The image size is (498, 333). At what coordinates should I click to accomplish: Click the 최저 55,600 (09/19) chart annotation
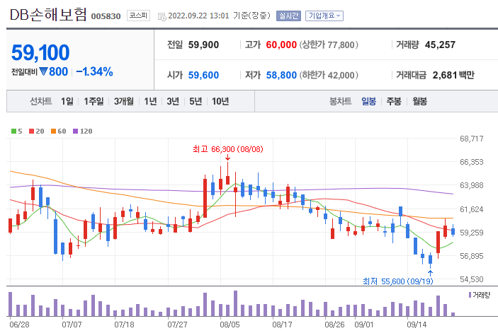tap(398, 281)
